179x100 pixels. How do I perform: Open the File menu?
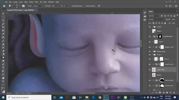click(x=6, y=2)
